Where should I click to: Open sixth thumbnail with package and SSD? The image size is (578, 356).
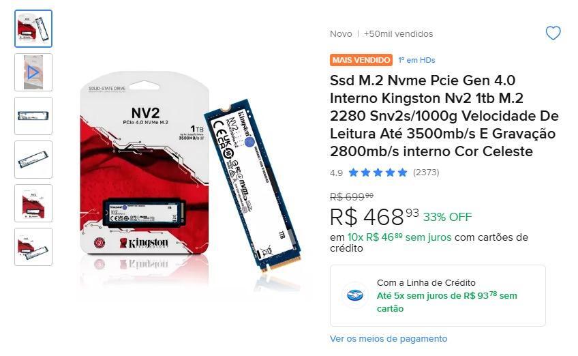coord(33,246)
